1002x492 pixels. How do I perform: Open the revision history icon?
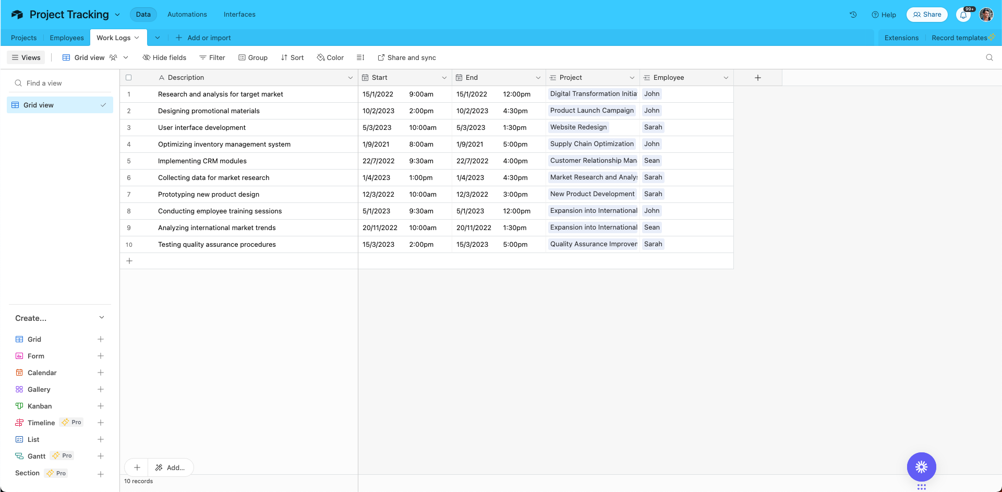[x=853, y=15]
